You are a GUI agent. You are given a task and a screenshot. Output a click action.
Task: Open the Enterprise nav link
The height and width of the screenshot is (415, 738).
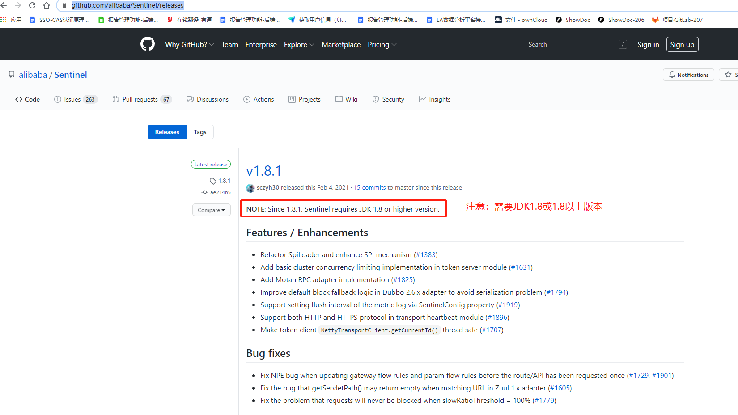click(261, 44)
